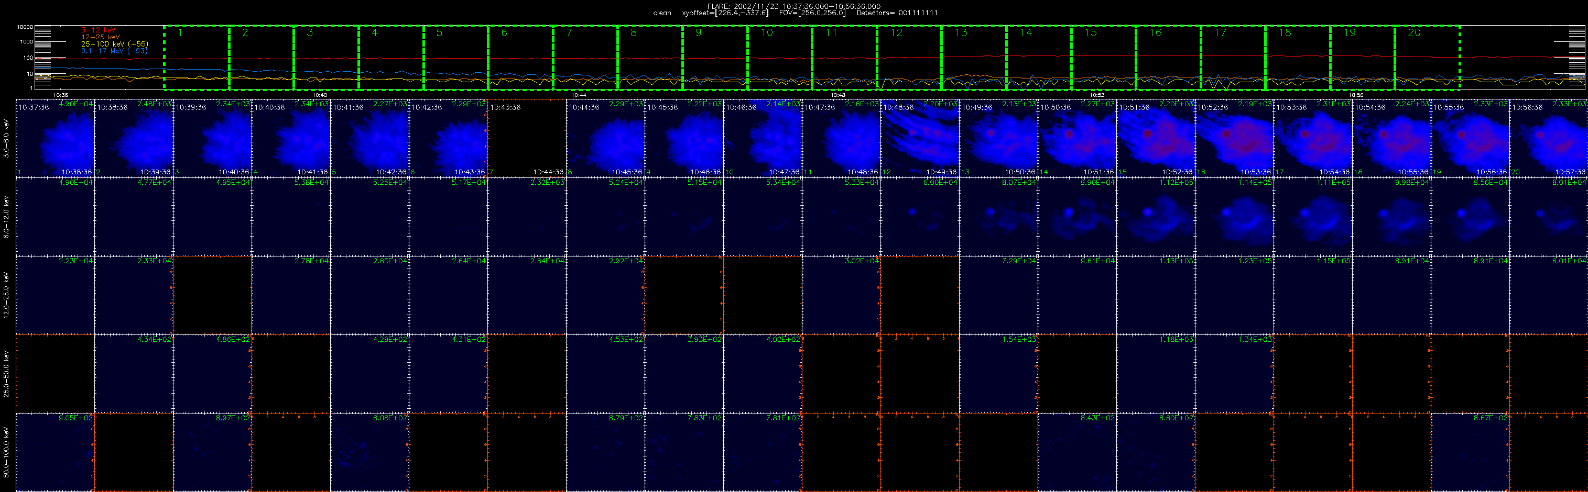
Task: Open the 6.0-12.0 keV image with peak 9.90E+04
Action: pyautogui.click(x=1078, y=217)
